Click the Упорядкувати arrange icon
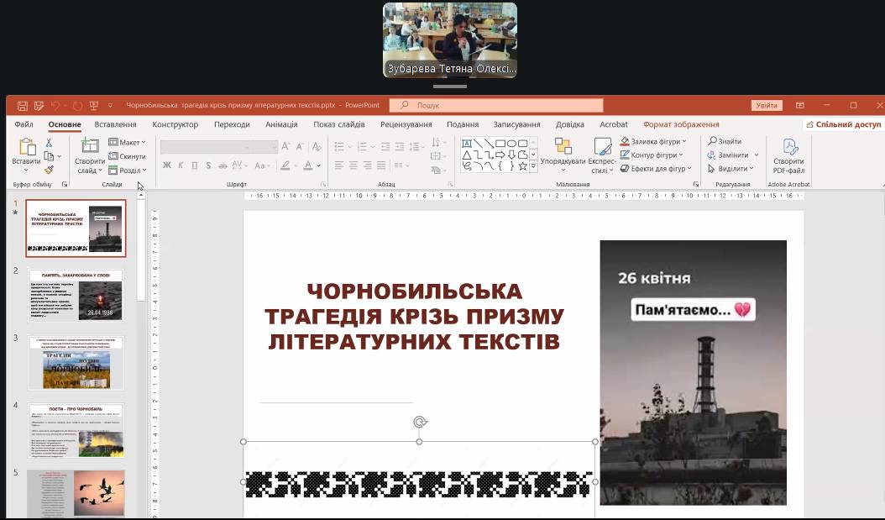 click(563, 152)
